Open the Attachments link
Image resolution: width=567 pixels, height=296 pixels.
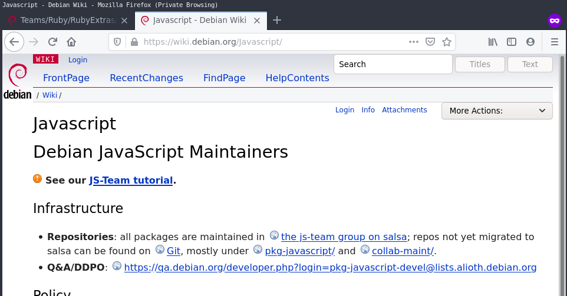(x=404, y=109)
